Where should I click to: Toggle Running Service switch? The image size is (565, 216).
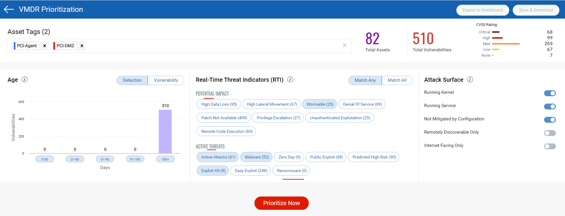[x=550, y=107]
